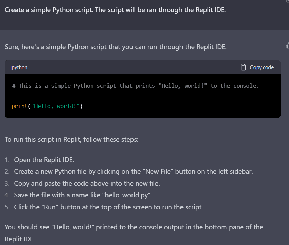This screenshot has width=289, height=245.
Task: Click step about creating a new Python file
Action: [134, 171]
